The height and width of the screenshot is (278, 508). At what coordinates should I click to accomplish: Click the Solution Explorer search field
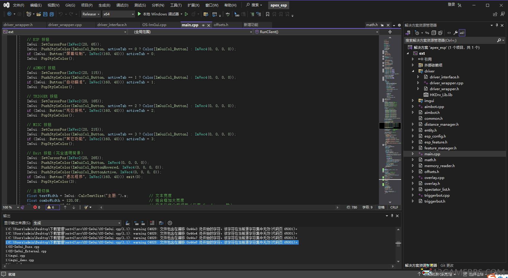[450, 41]
